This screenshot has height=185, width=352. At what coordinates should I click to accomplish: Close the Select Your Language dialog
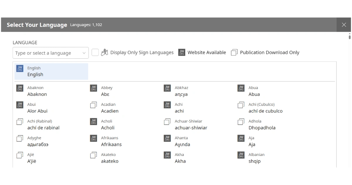pyautogui.click(x=344, y=25)
